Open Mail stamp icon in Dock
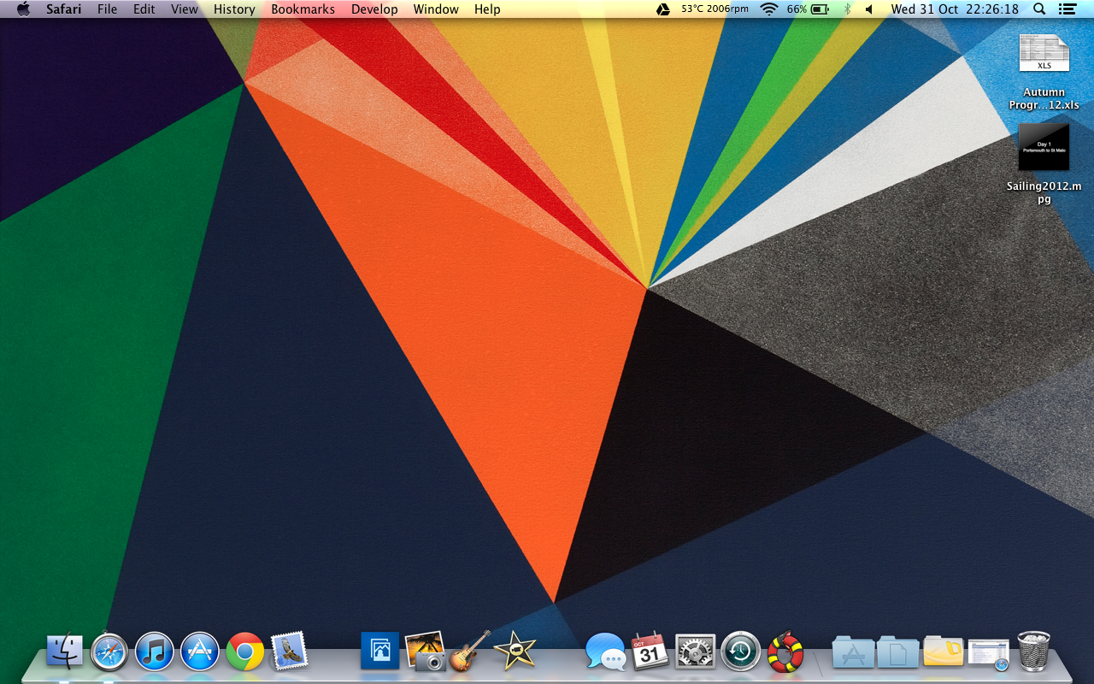This screenshot has height=684, width=1094. pyautogui.click(x=289, y=651)
